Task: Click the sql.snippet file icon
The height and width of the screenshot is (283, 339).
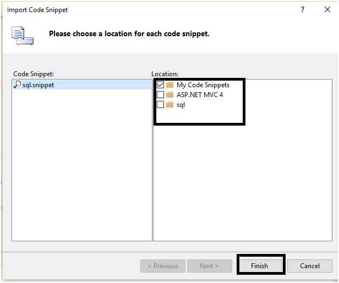Action: coord(17,85)
